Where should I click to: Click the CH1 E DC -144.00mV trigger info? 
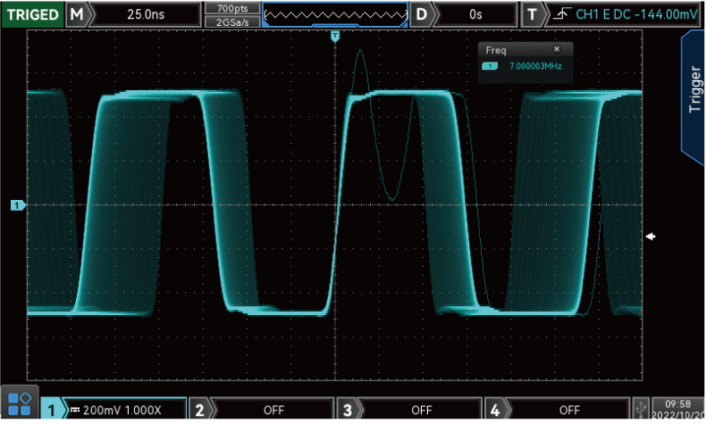(636, 14)
